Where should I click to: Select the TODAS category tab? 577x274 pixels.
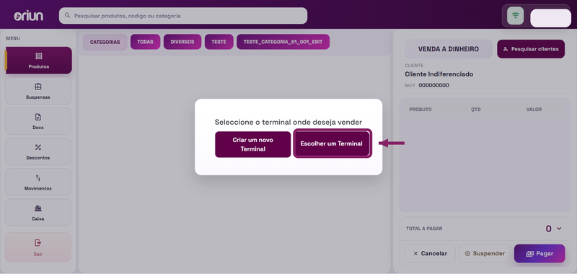[x=146, y=42]
